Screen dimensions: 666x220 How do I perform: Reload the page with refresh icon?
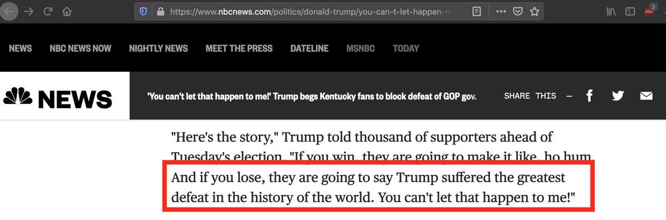(x=48, y=11)
